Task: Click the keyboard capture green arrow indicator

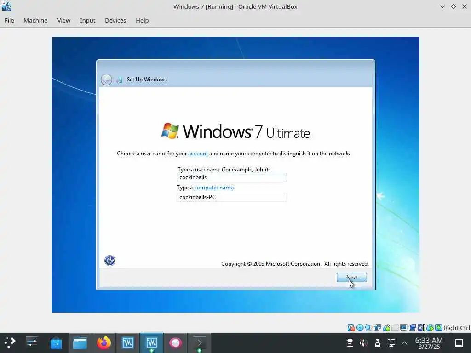Action: (x=438, y=327)
